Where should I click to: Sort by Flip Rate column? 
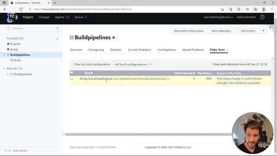205,73
